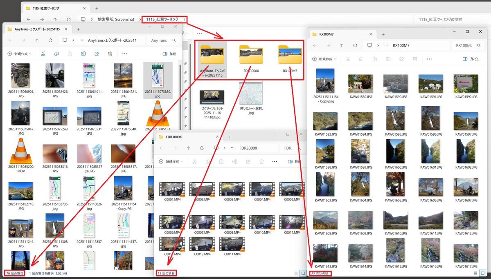Viewport: 491px width, 279px height.
Task: Click the Delete trash icon in AnyTrans window
Action: (110, 54)
